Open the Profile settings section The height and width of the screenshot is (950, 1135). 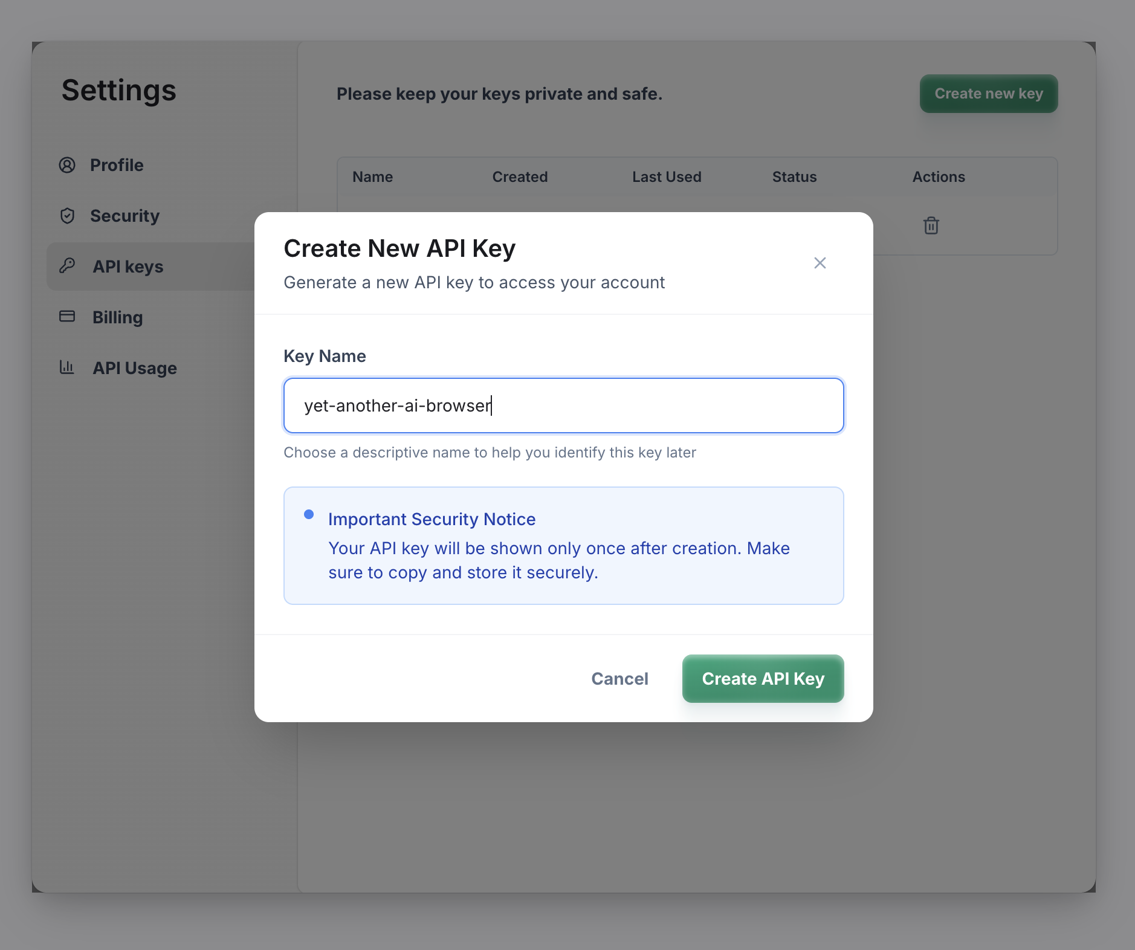[117, 164]
